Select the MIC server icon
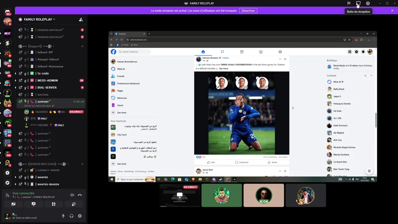The height and width of the screenshot is (224, 398). (7, 33)
